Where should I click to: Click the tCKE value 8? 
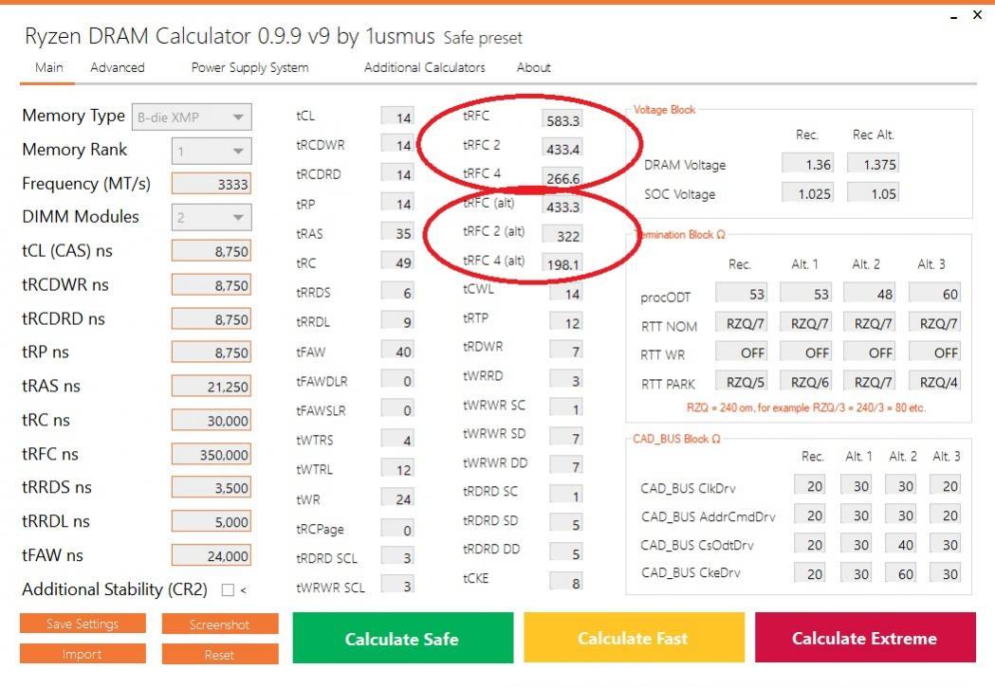coord(566,583)
